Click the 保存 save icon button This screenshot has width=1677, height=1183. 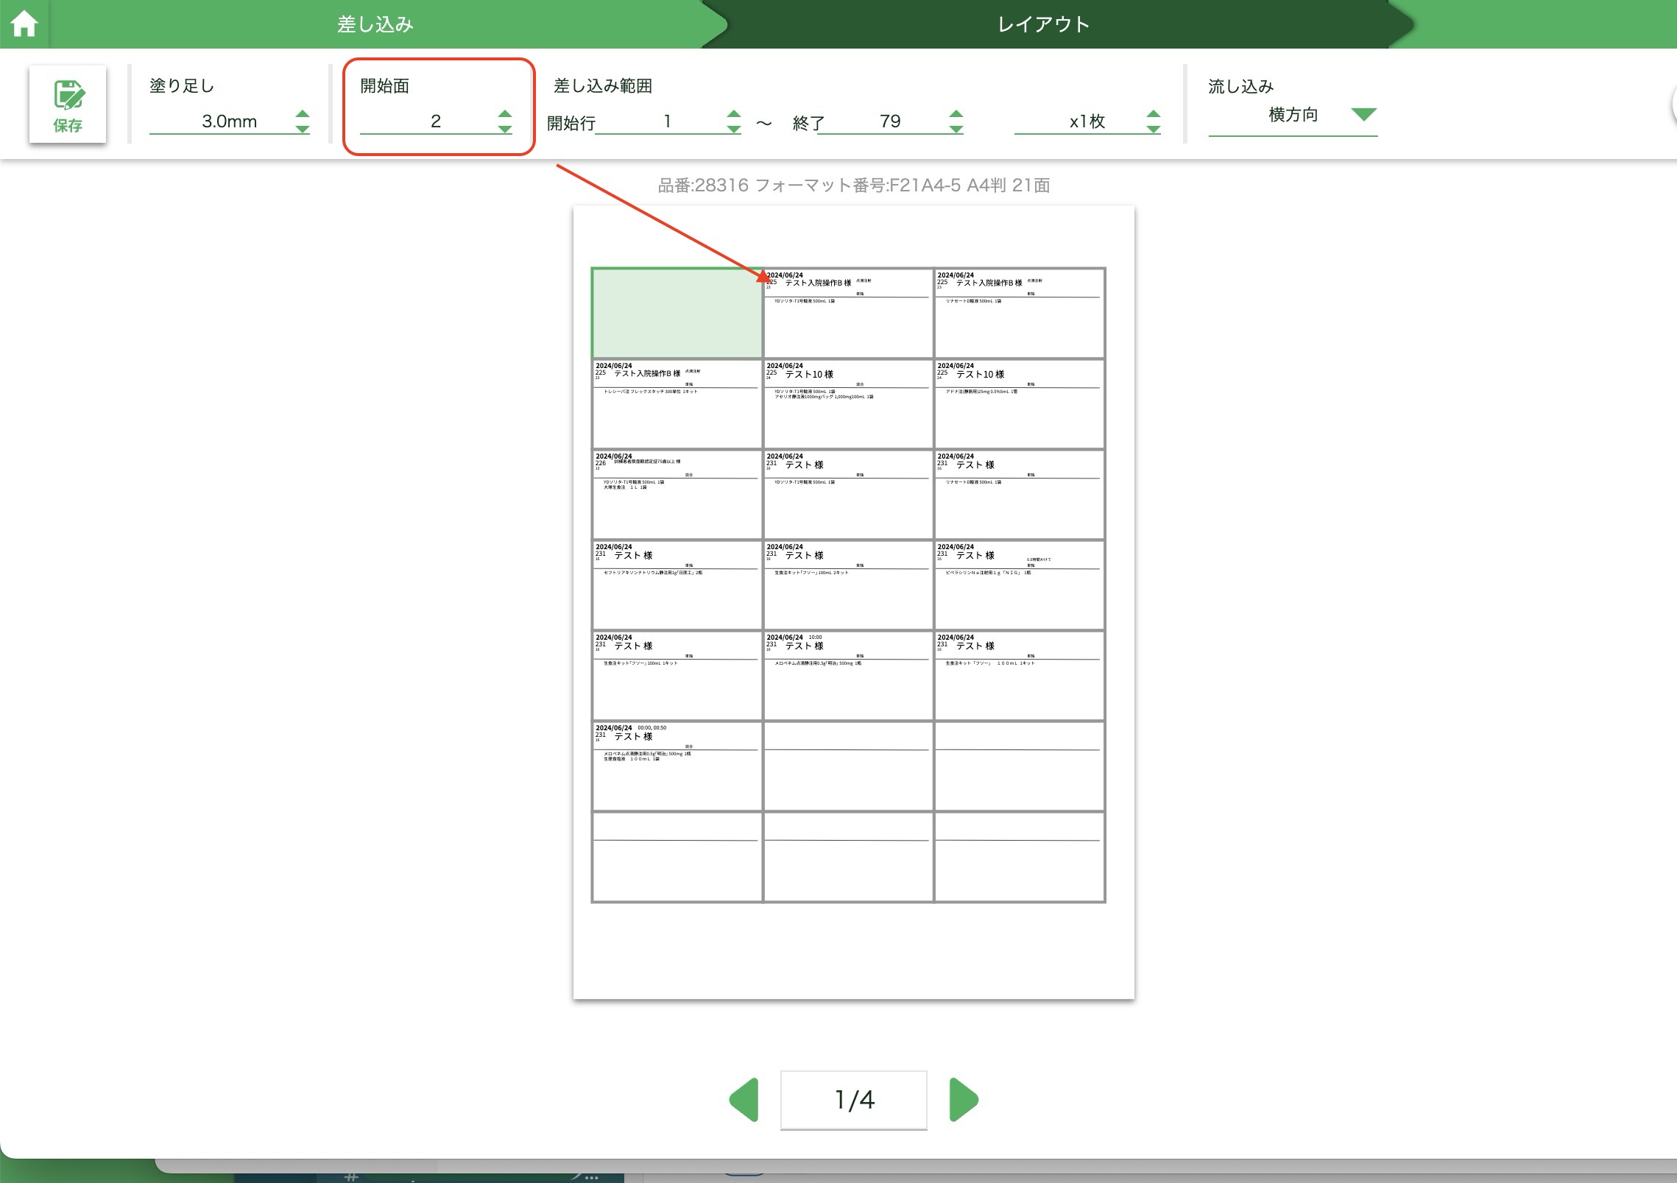click(68, 105)
